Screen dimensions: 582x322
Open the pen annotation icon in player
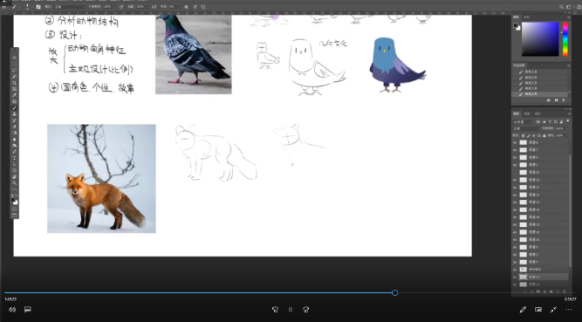pyautogui.click(x=523, y=310)
